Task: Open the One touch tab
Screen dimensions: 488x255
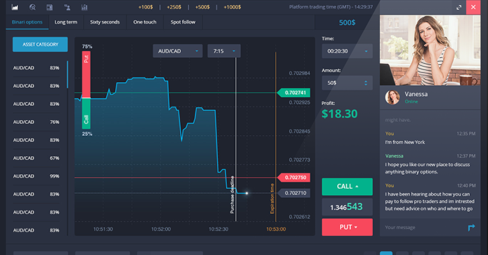Action: pyautogui.click(x=145, y=22)
